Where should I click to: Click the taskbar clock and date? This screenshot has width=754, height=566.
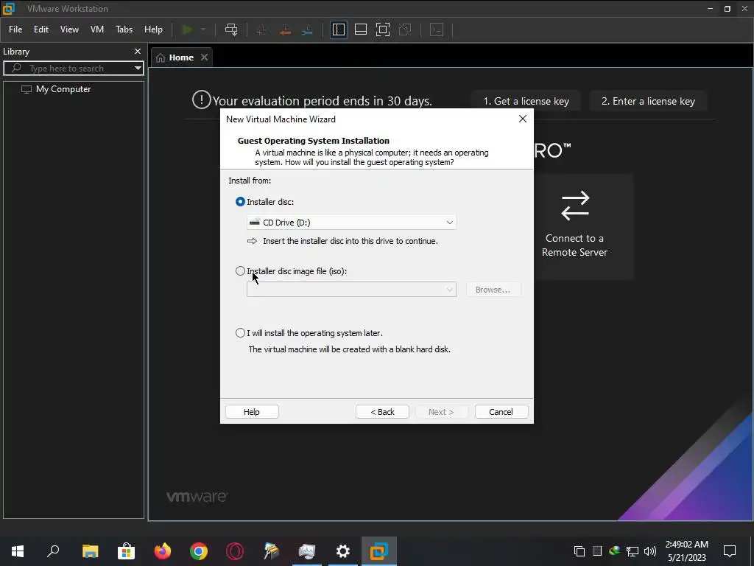(x=687, y=551)
